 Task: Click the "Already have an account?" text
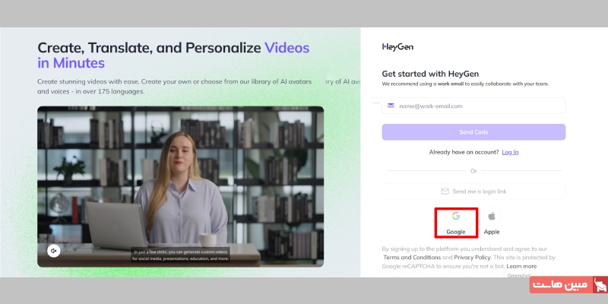[464, 152]
